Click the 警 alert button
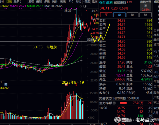159x125 pixels. 145,15
